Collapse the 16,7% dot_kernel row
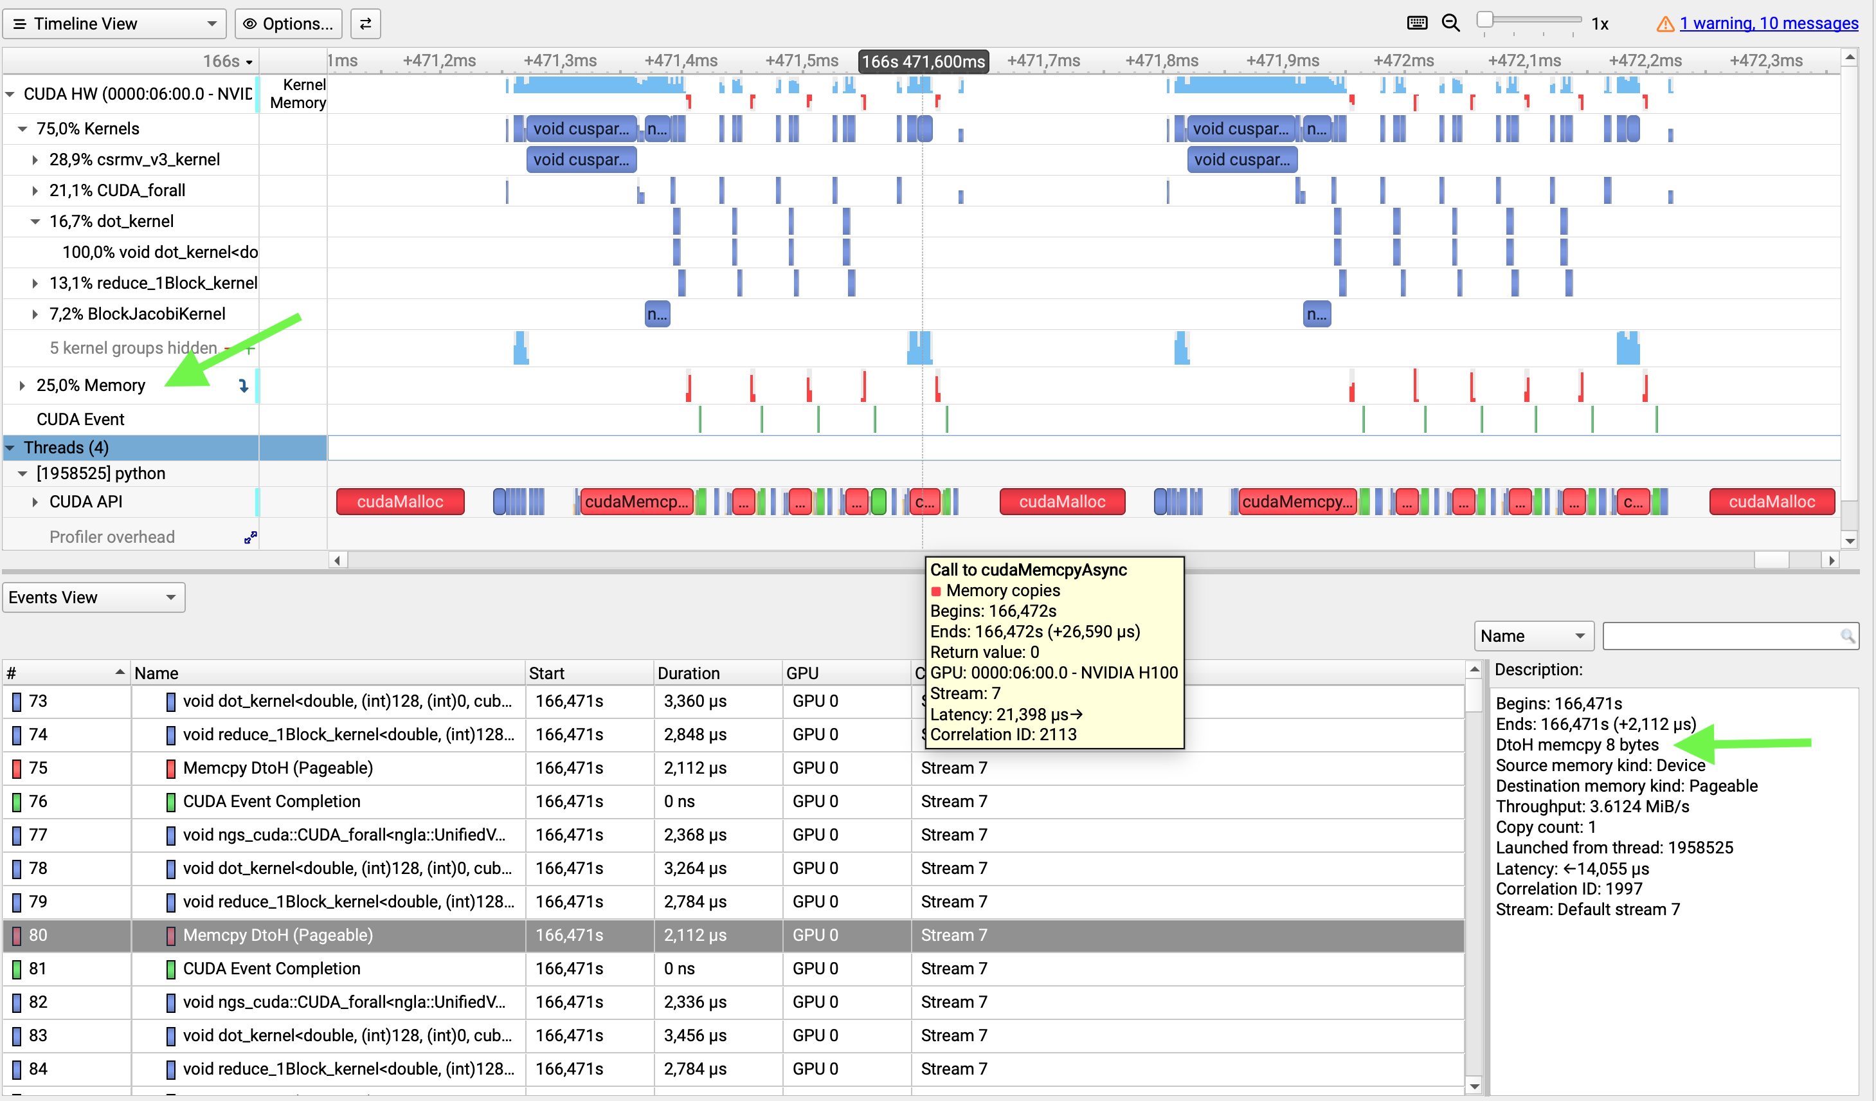The height and width of the screenshot is (1101, 1876). coord(35,221)
